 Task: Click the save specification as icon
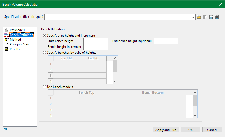[217, 17]
